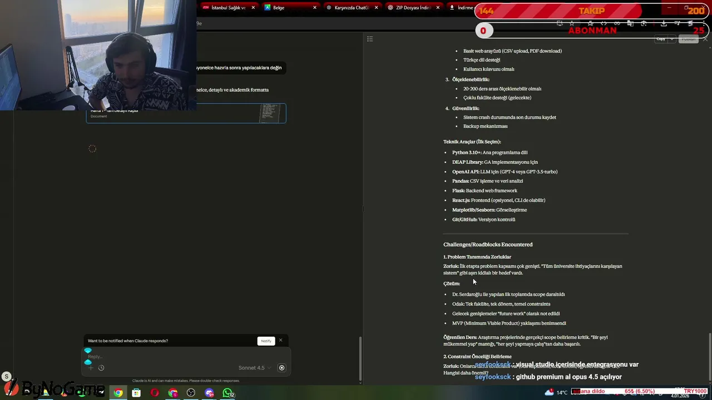Open OBS Studio from taskbar

(191, 393)
